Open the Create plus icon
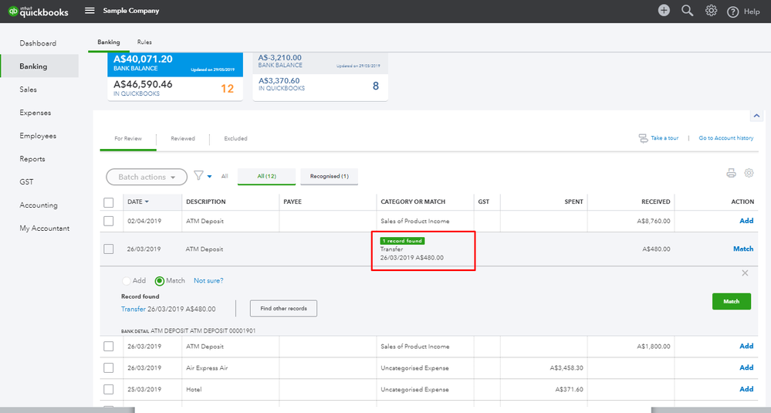771x413 pixels. (x=664, y=11)
